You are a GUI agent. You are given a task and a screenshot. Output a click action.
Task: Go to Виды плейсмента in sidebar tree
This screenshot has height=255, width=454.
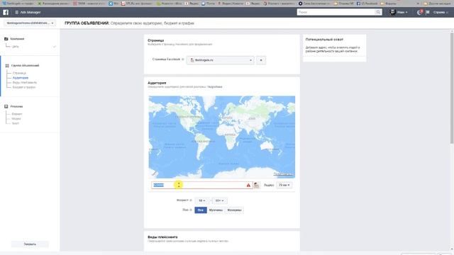(x=25, y=82)
